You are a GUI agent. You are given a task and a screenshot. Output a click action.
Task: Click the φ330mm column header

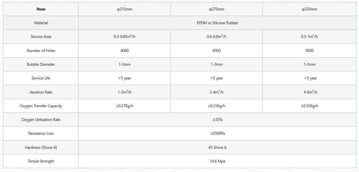click(309, 9)
